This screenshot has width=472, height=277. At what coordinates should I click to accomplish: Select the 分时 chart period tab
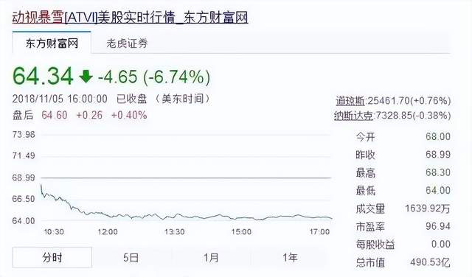pos(52,257)
